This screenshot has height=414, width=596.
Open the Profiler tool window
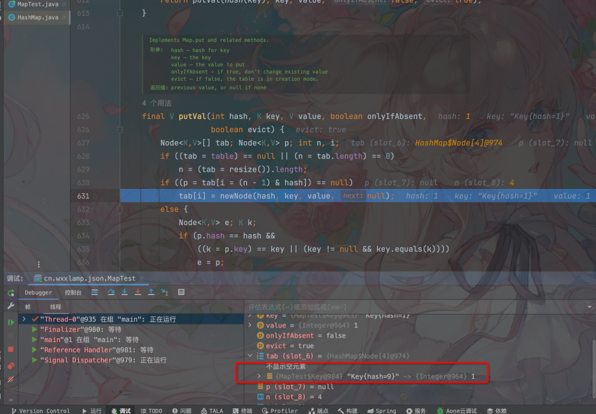point(280,411)
